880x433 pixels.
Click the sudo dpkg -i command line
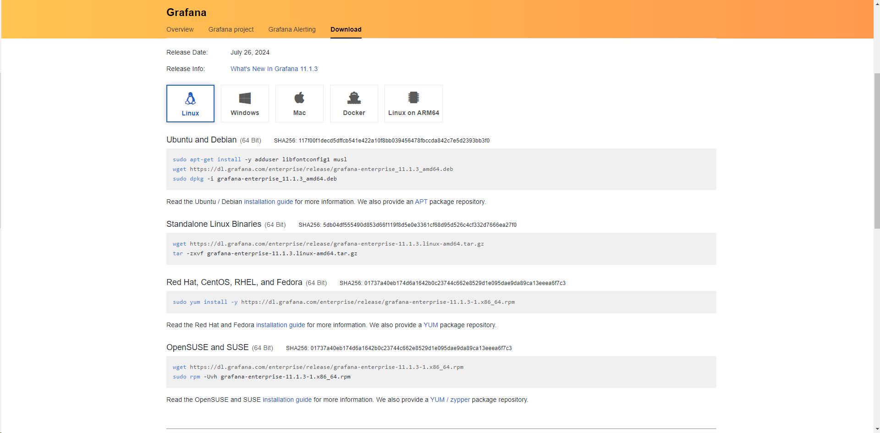point(255,179)
